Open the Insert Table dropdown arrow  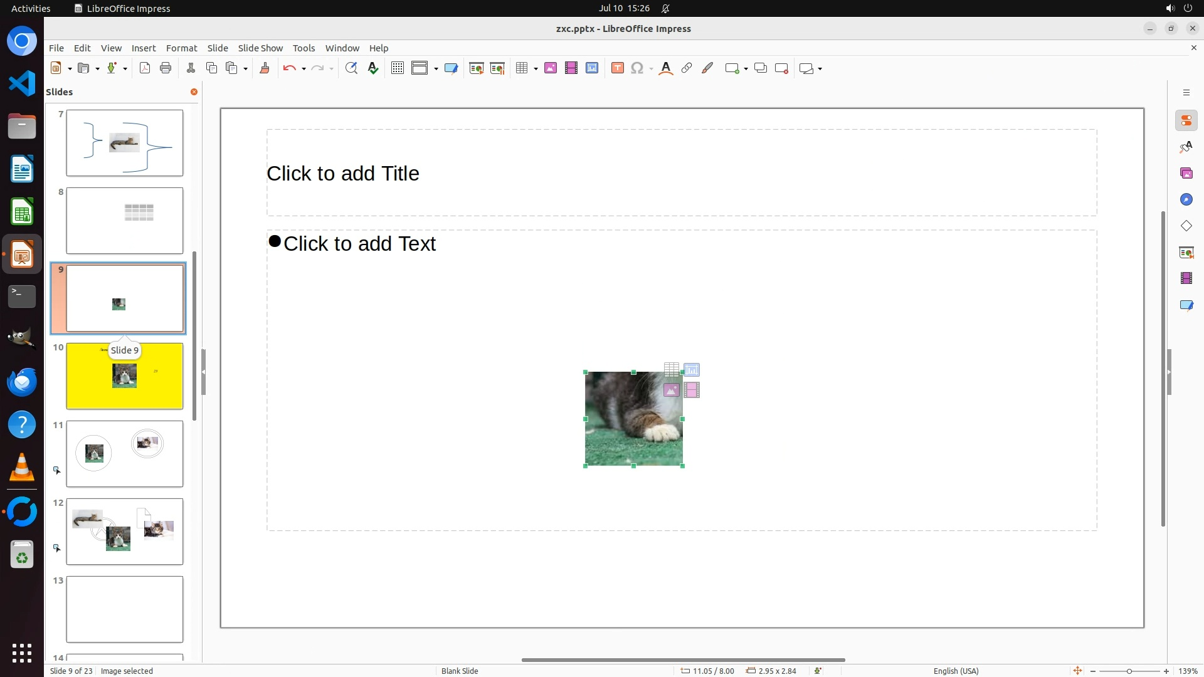pyautogui.click(x=536, y=68)
